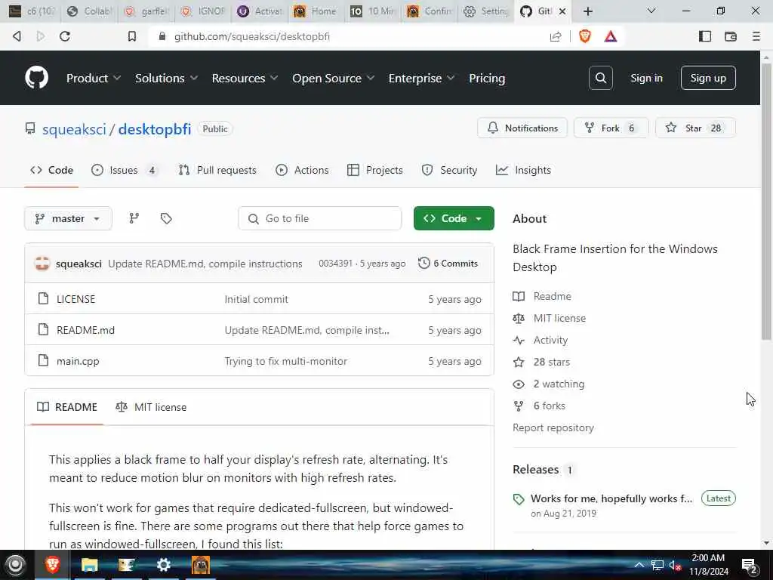Click the network tray icon
Viewport: 773px width, 580px height.
coord(658,565)
